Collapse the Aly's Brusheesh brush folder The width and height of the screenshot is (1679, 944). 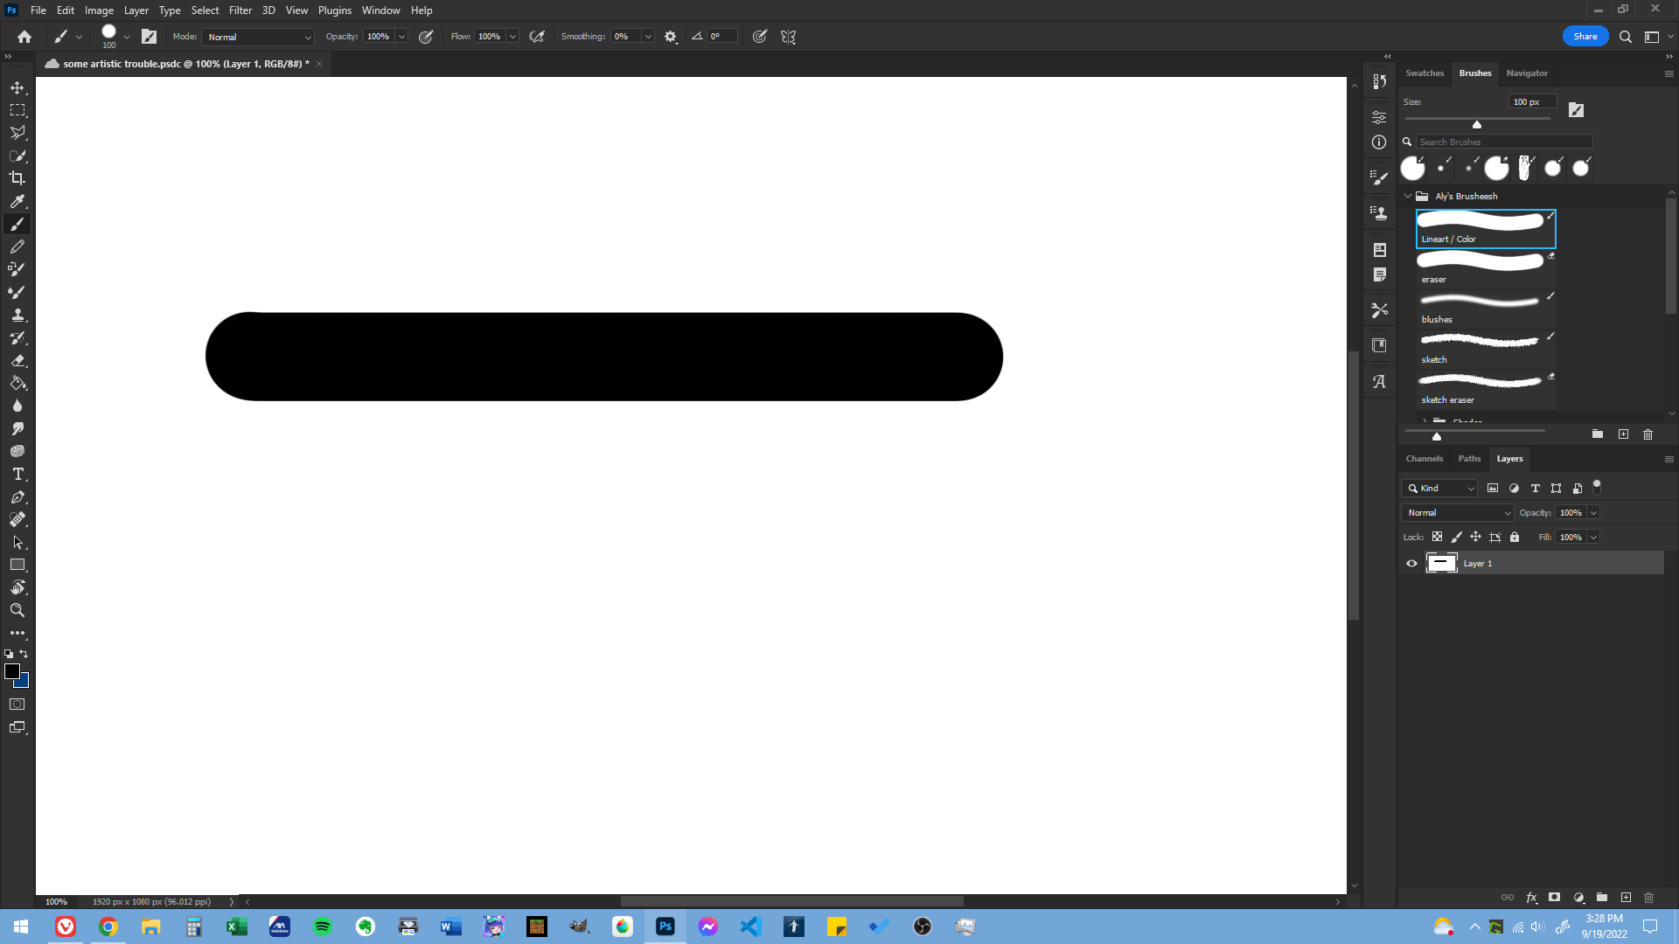[1409, 196]
